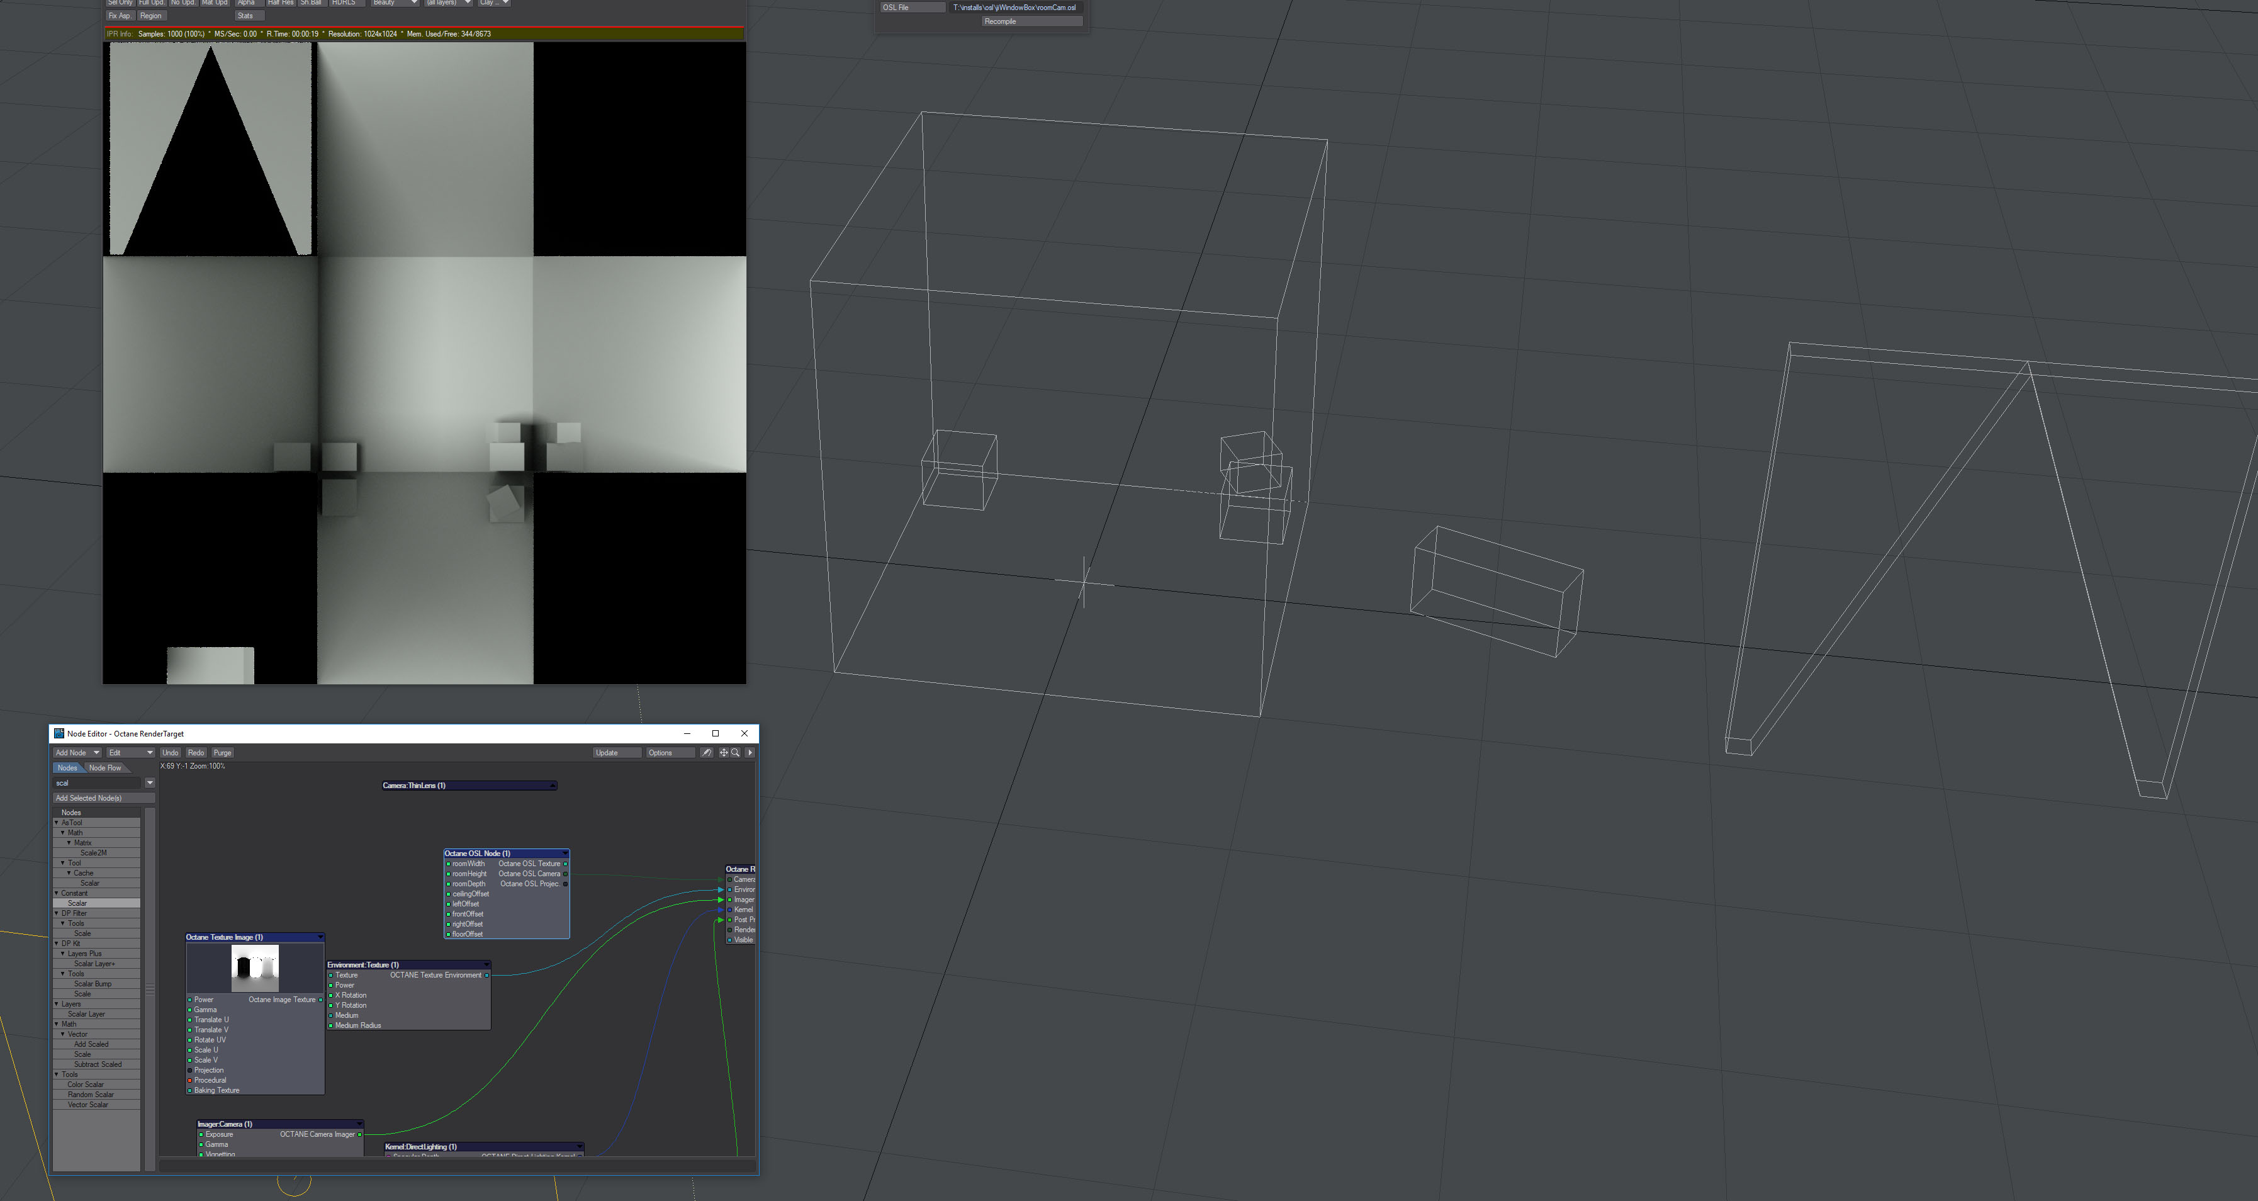Collapse the Octane Texture Image node arrow
The image size is (2258, 1201).
(x=320, y=937)
